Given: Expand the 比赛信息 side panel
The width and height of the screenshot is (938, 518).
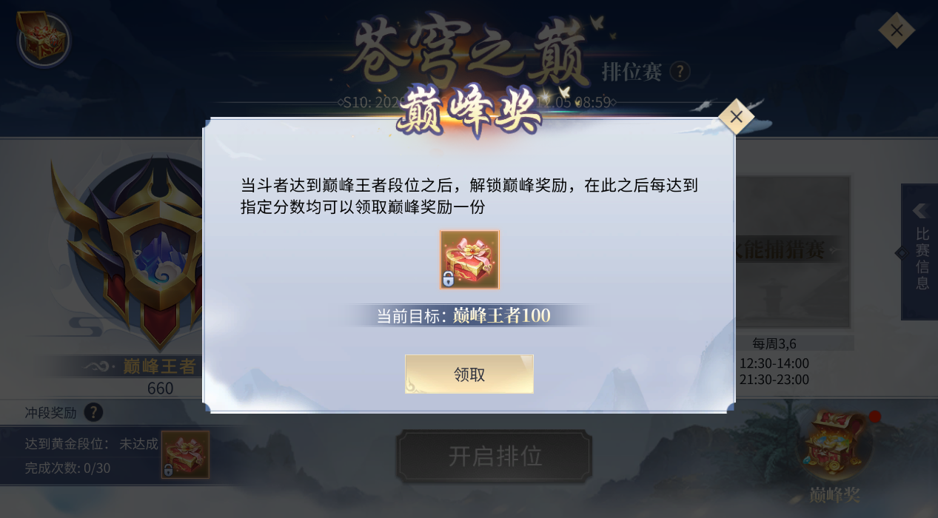Looking at the screenshot, I should (x=919, y=252).
